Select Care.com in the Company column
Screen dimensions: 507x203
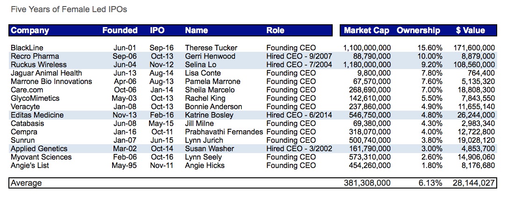coord(27,90)
